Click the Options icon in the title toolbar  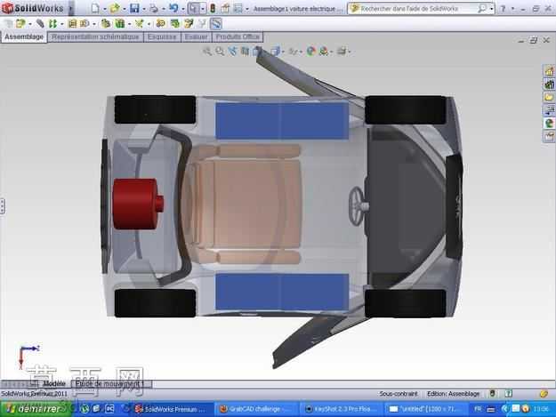point(238,8)
